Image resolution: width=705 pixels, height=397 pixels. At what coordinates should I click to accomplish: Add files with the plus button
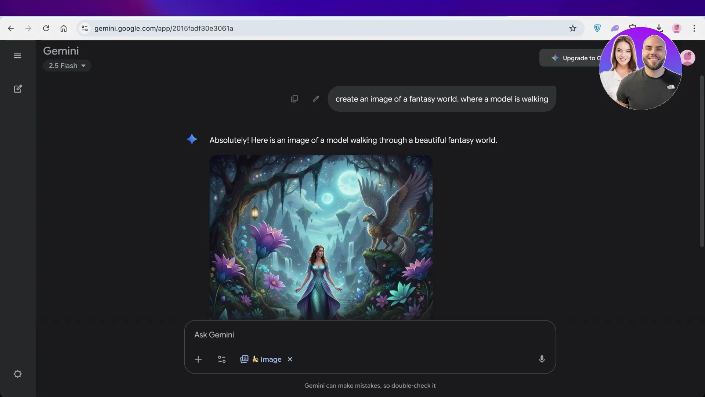click(x=198, y=360)
